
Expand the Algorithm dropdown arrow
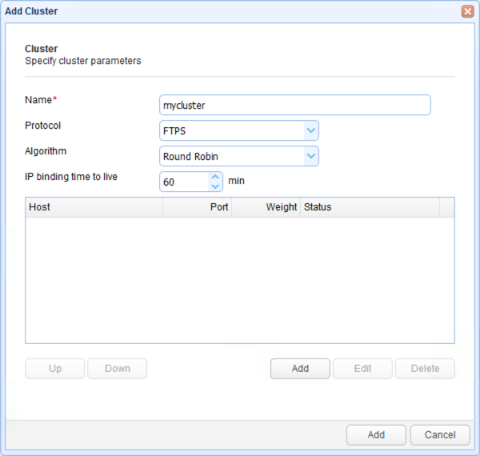[311, 156]
